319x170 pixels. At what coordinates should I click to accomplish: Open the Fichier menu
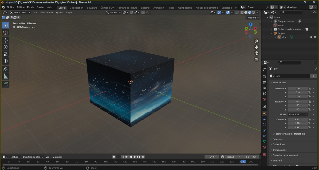click(11, 7)
